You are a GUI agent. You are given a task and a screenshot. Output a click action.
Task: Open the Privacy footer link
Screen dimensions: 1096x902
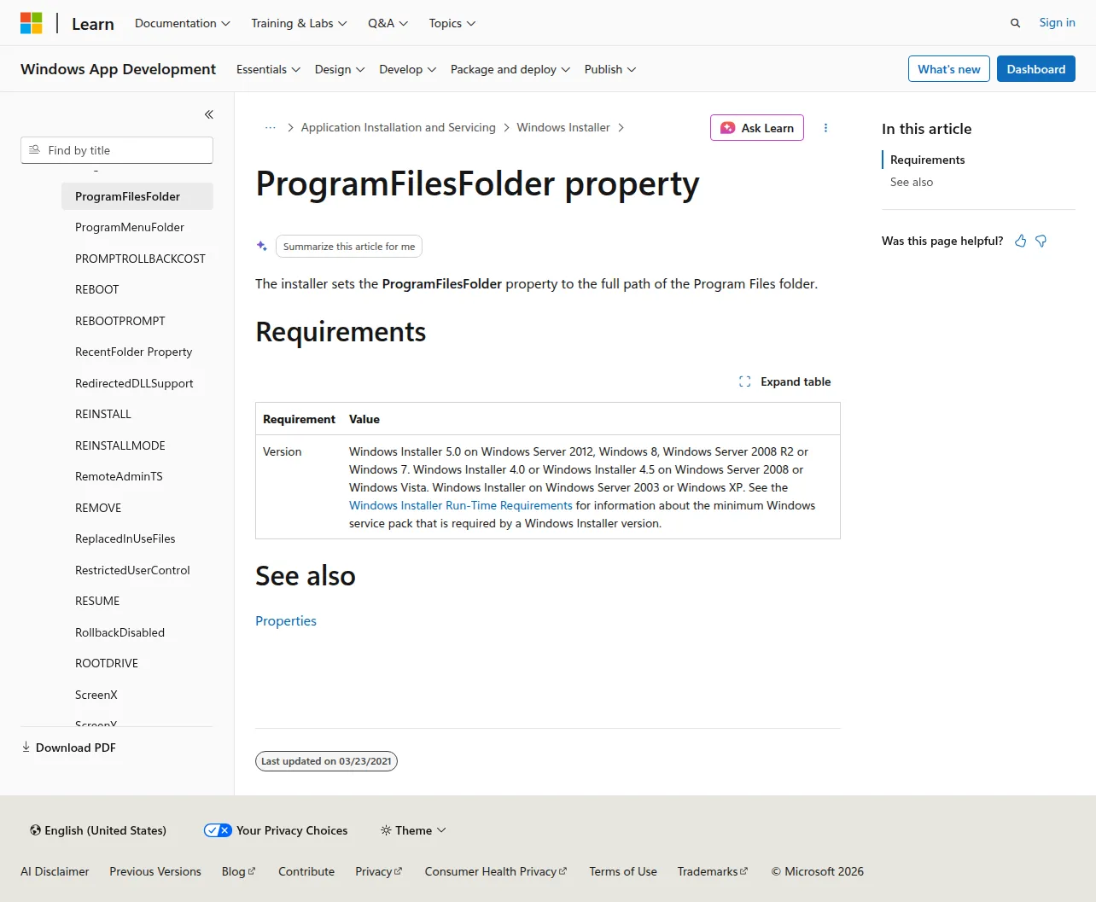pos(378,871)
